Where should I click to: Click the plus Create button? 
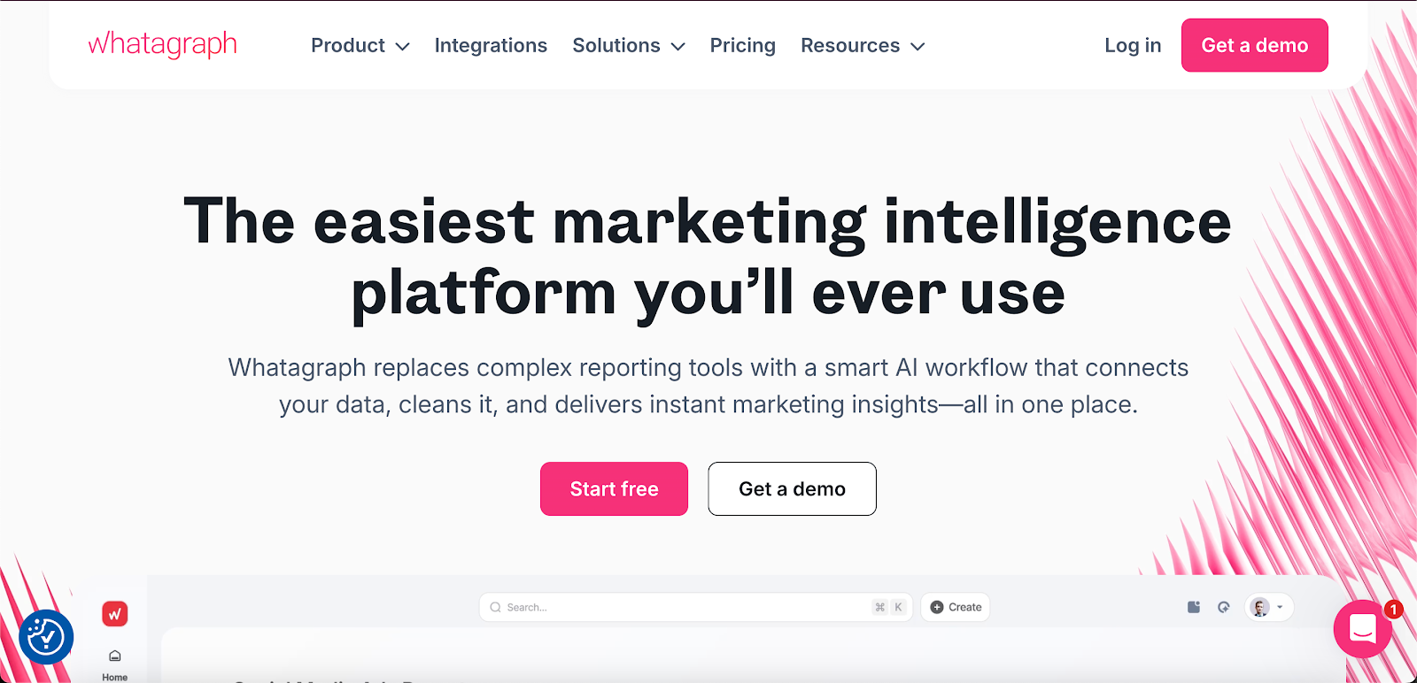[956, 607]
